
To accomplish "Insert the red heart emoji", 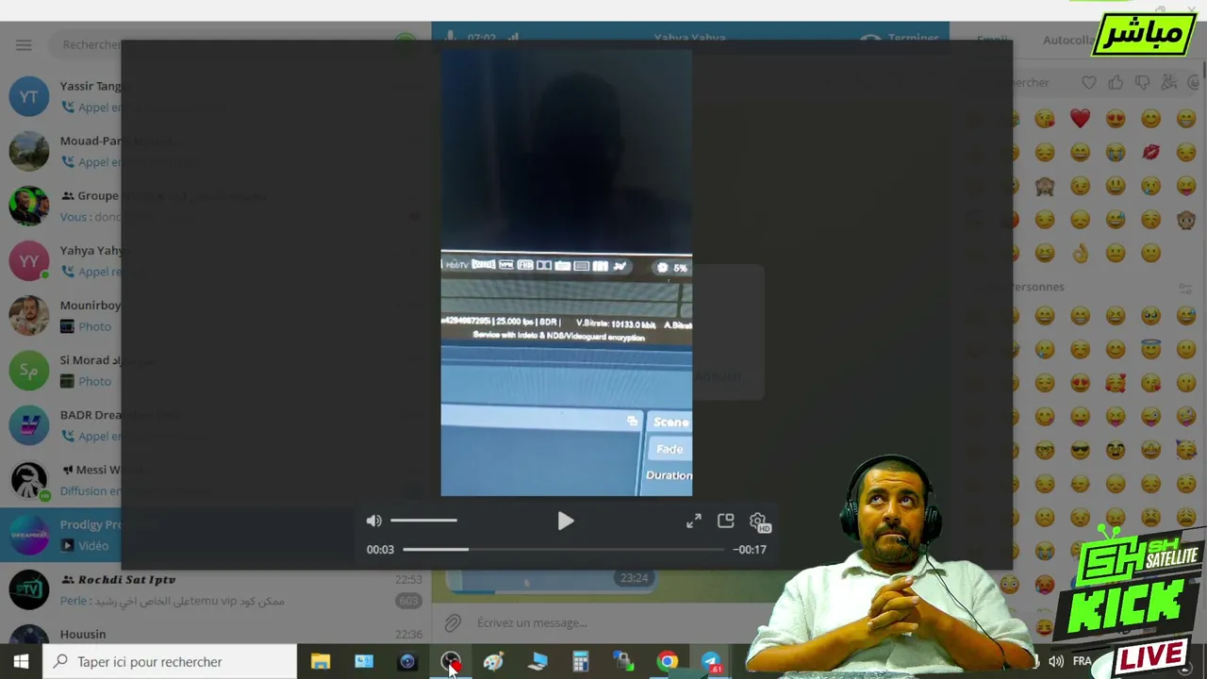I will point(1080,118).
